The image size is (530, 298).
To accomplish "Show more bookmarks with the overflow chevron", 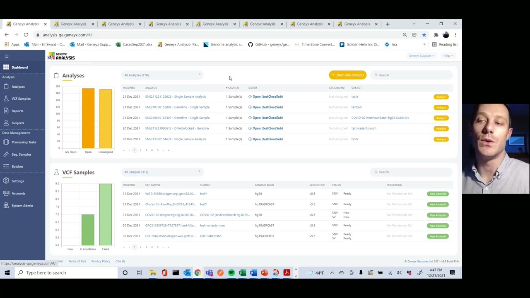I will pos(424,45).
